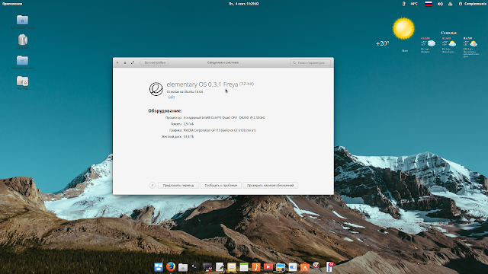Image resolution: width=488 pixels, height=274 pixels.
Task: Launch the Terminal from the dock
Action: (x=195, y=266)
